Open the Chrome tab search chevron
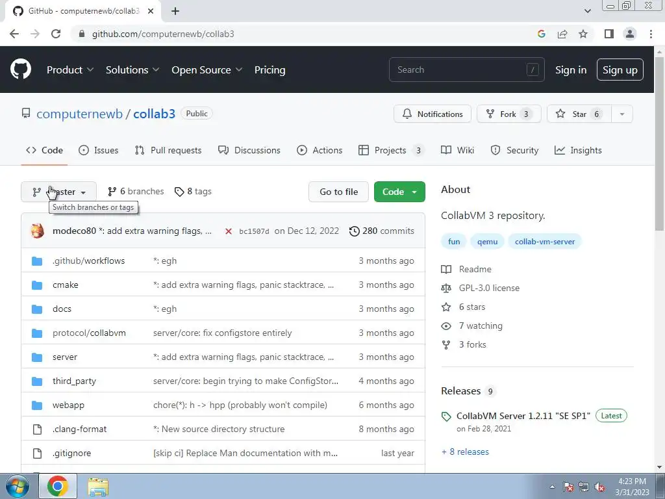The height and width of the screenshot is (499, 665). (x=587, y=11)
